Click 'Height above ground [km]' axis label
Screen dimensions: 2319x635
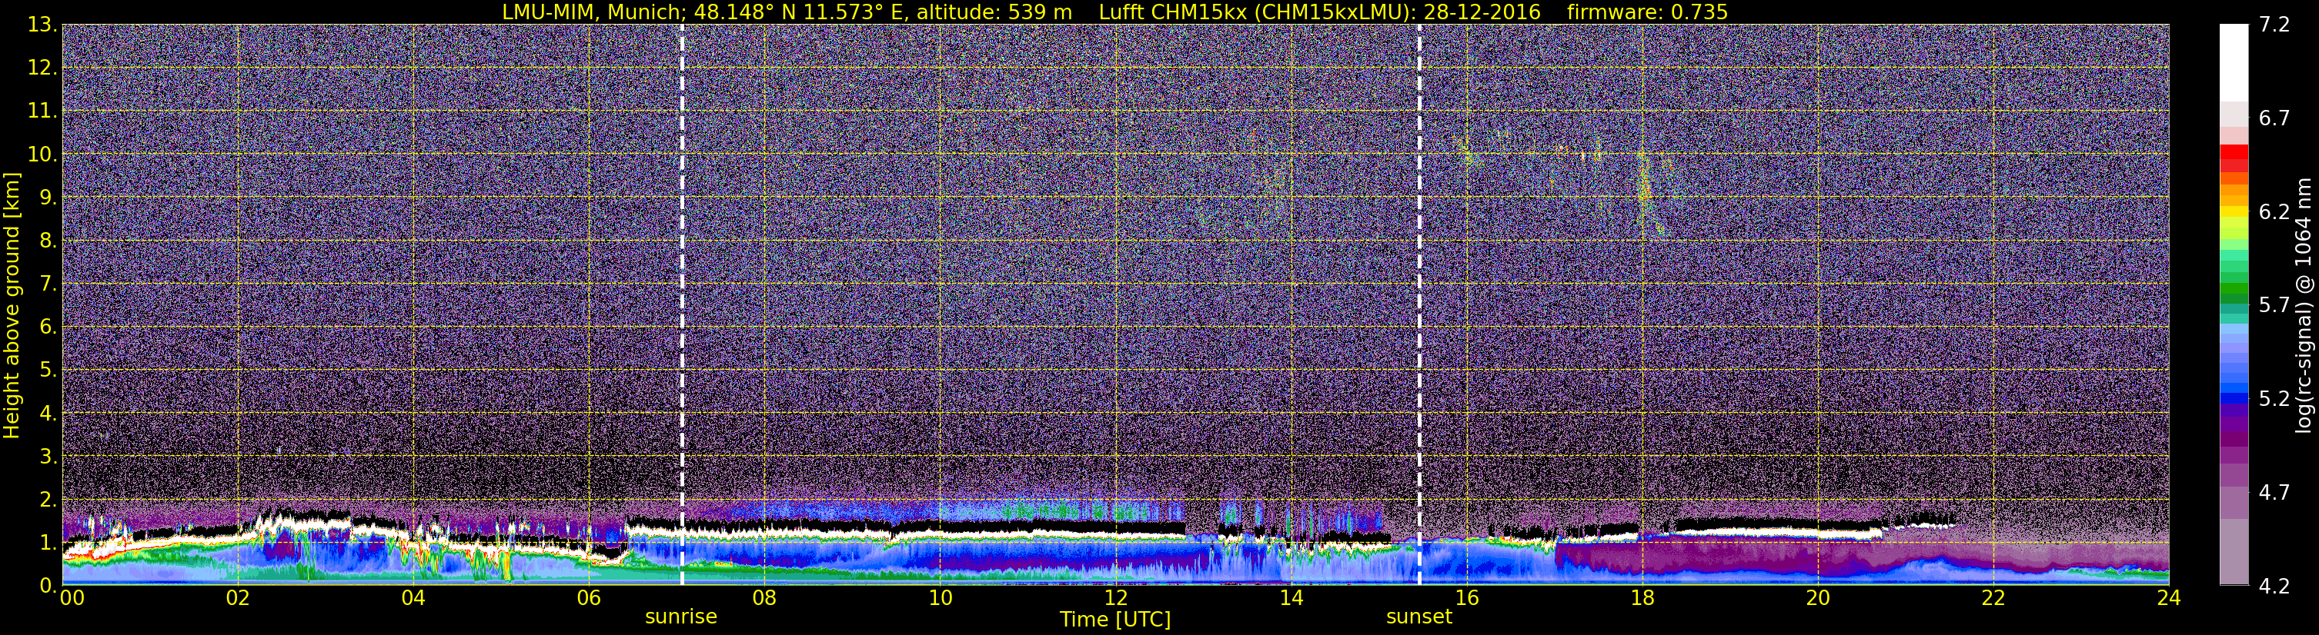(12, 305)
